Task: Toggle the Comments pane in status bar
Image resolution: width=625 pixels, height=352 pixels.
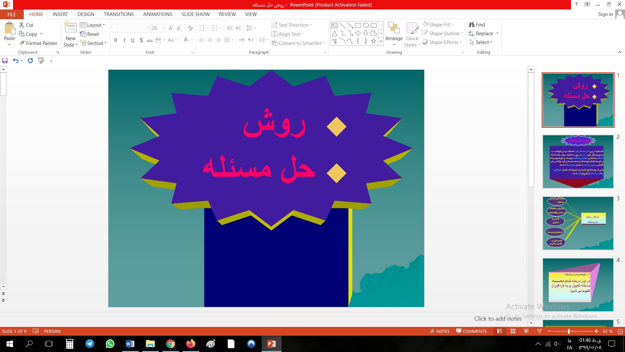Action: coord(471,331)
